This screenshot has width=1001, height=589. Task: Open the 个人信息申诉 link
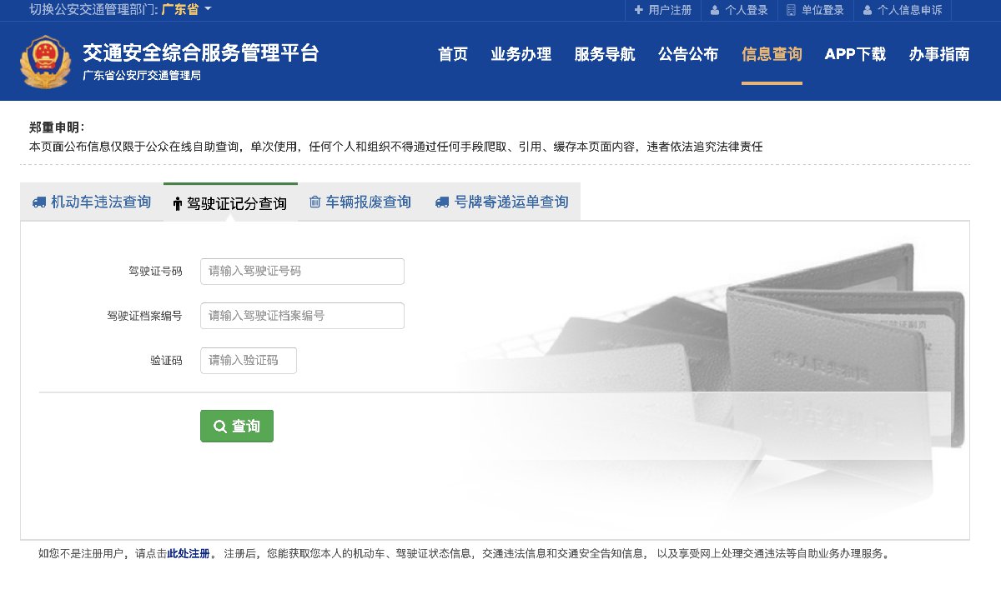[903, 10]
